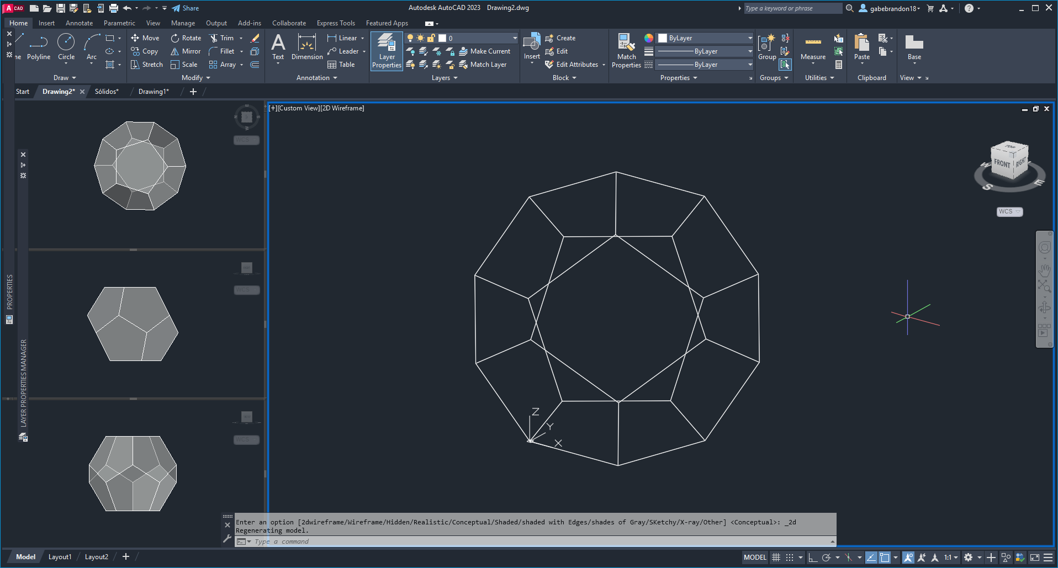
Task: Toggle the drawing grid display
Action: [x=776, y=558]
